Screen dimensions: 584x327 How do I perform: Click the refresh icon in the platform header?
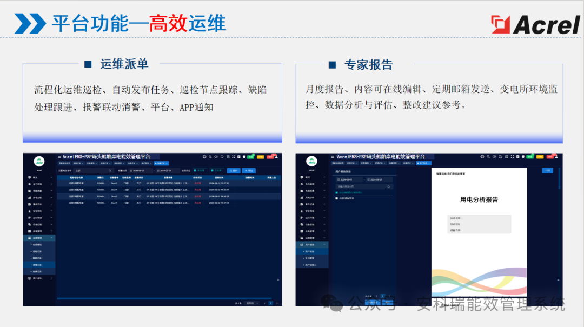pos(222,157)
